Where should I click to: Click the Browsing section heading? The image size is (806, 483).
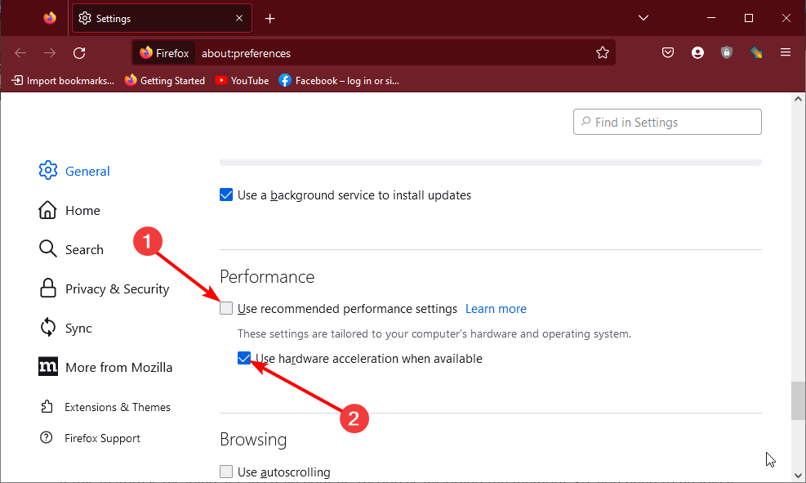[253, 440]
